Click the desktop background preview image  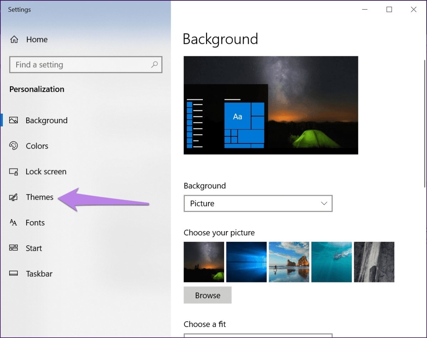pyautogui.click(x=271, y=105)
